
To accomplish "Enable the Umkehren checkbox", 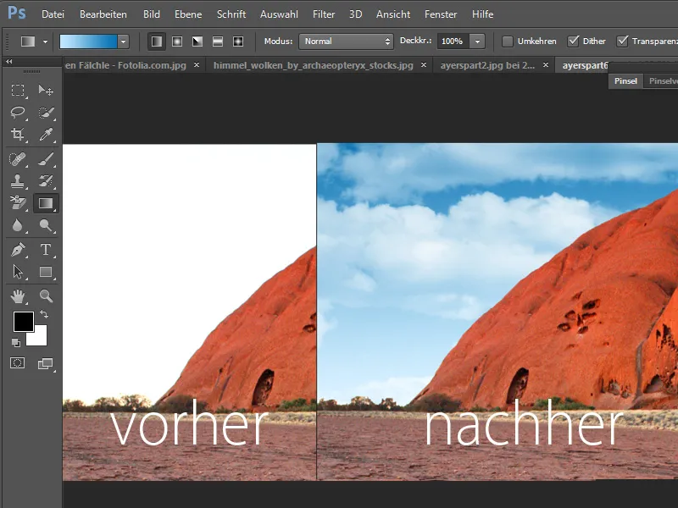I will pos(508,41).
